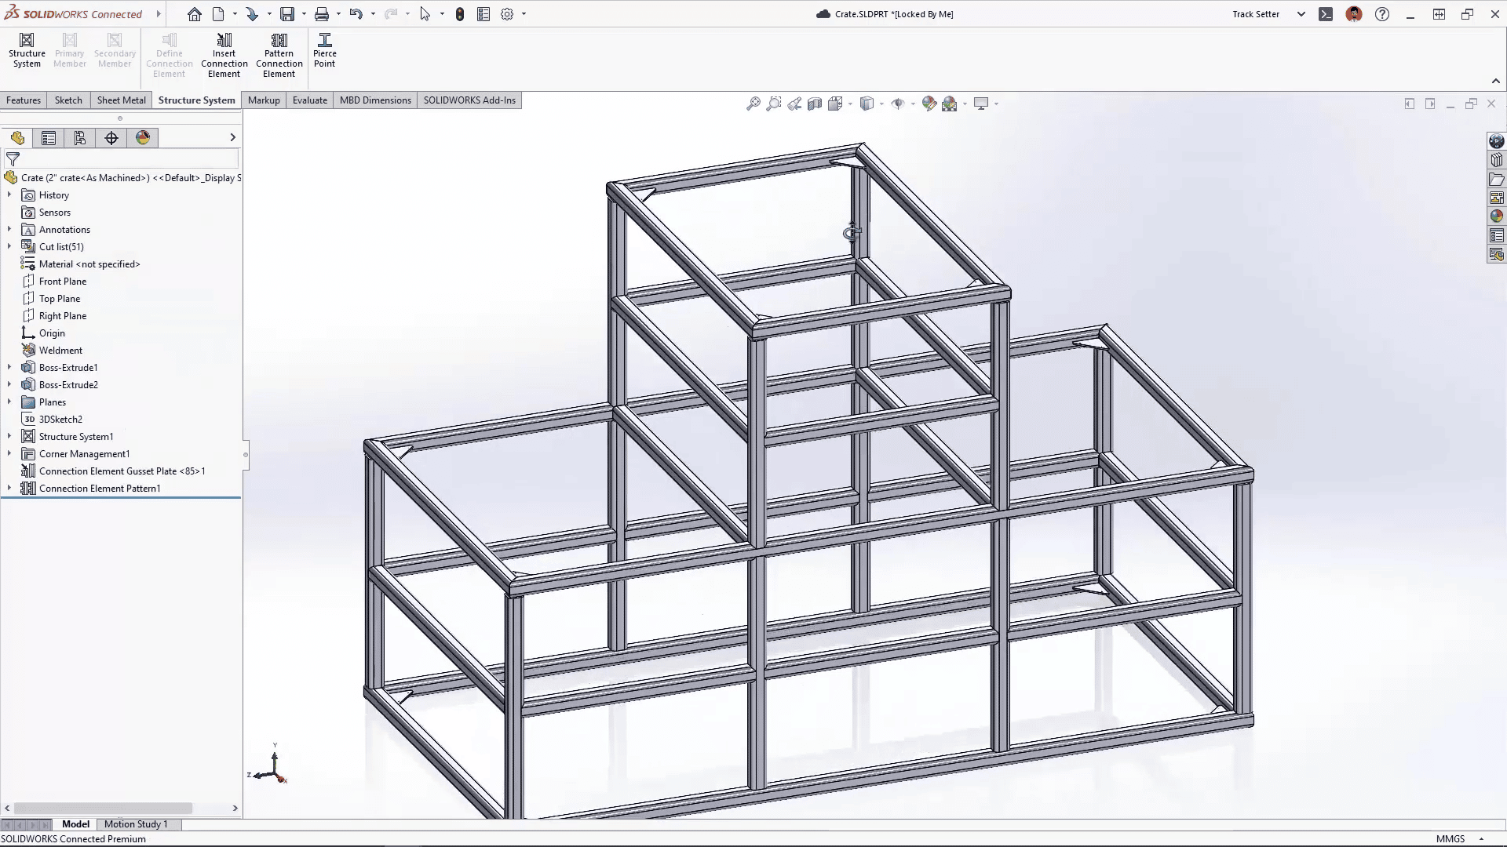Expand the Boss-Extrude1 feature
Image resolution: width=1507 pixels, height=847 pixels.
tap(9, 367)
